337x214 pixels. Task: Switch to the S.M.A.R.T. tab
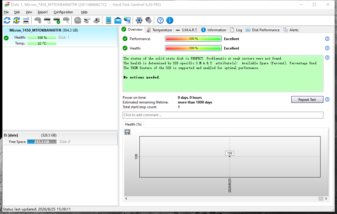(x=187, y=30)
